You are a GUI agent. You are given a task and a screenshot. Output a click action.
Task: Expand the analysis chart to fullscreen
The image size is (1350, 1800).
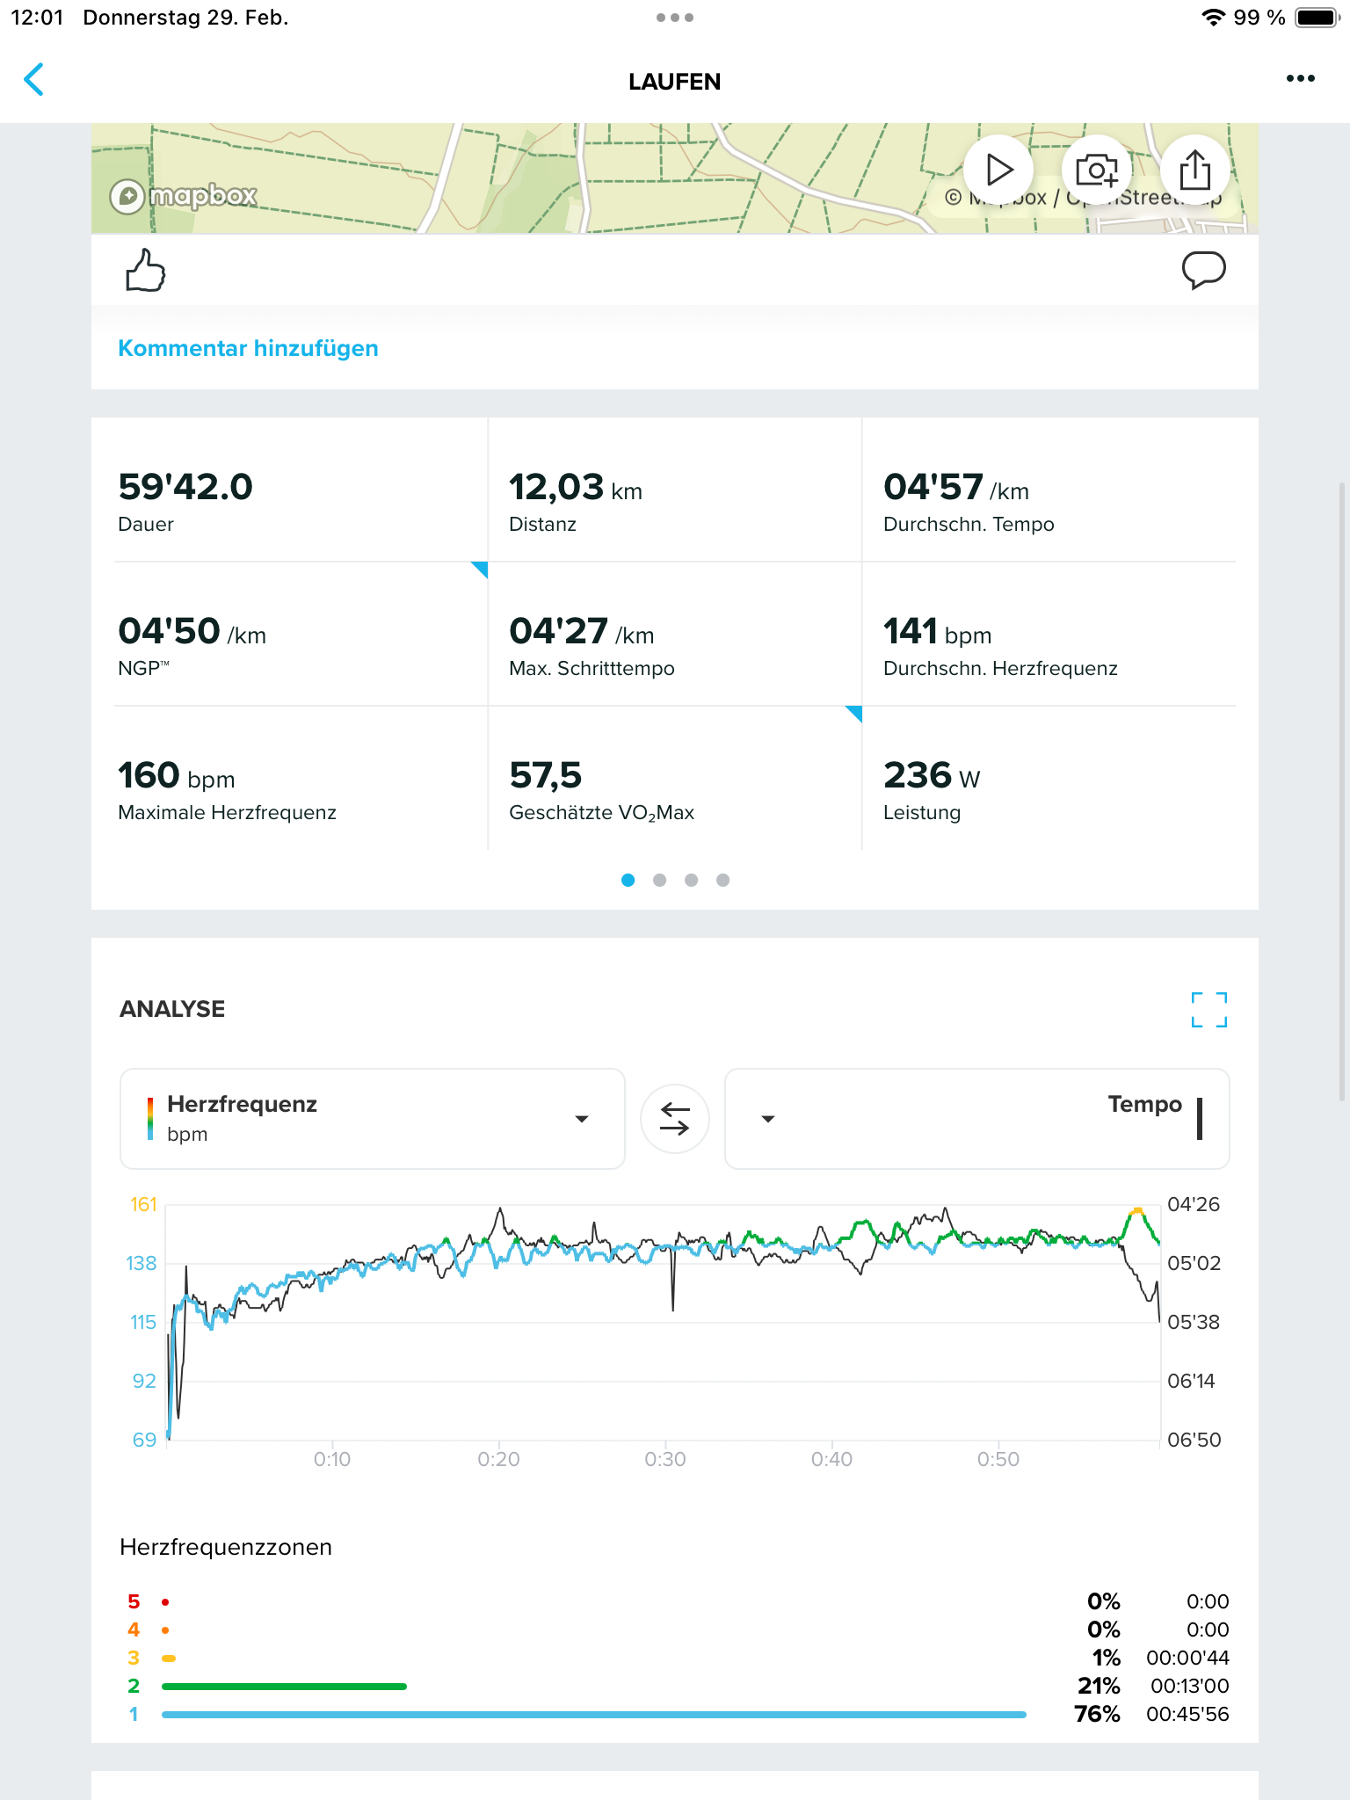click(x=1208, y=1010)
